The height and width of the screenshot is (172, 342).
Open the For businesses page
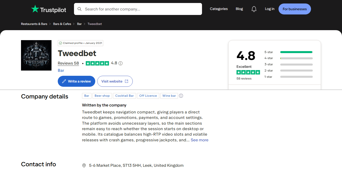pos(295,9)
